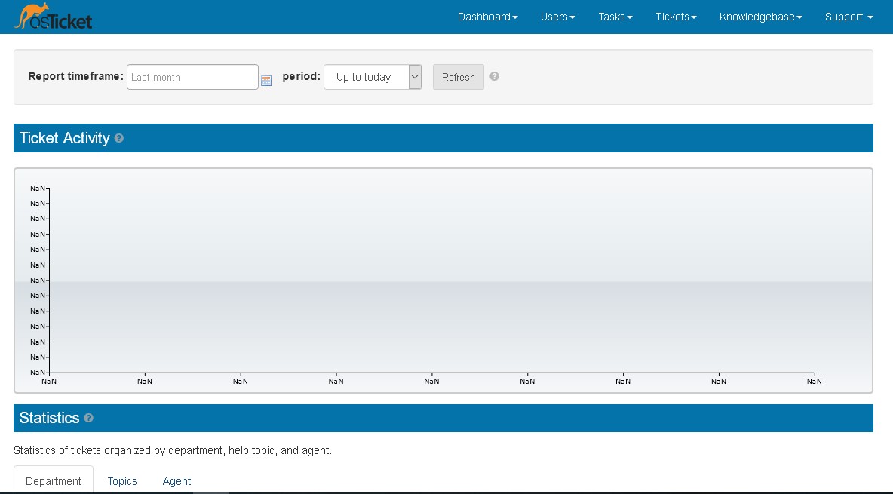The width and height of the screenshot is (893, 494).
Task: Switch to the Topics statistics tab
Action: pyautogui.click(x=122, y=481)
